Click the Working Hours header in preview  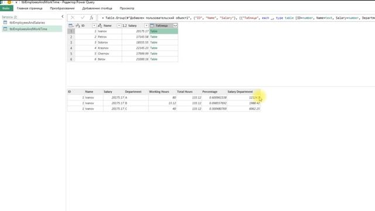pyautogui.click(x=159, y=91)
